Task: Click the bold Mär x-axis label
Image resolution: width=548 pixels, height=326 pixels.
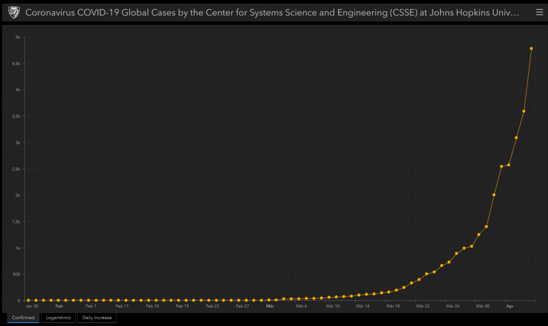Action: pyautogui.click(x=270, y=306)
